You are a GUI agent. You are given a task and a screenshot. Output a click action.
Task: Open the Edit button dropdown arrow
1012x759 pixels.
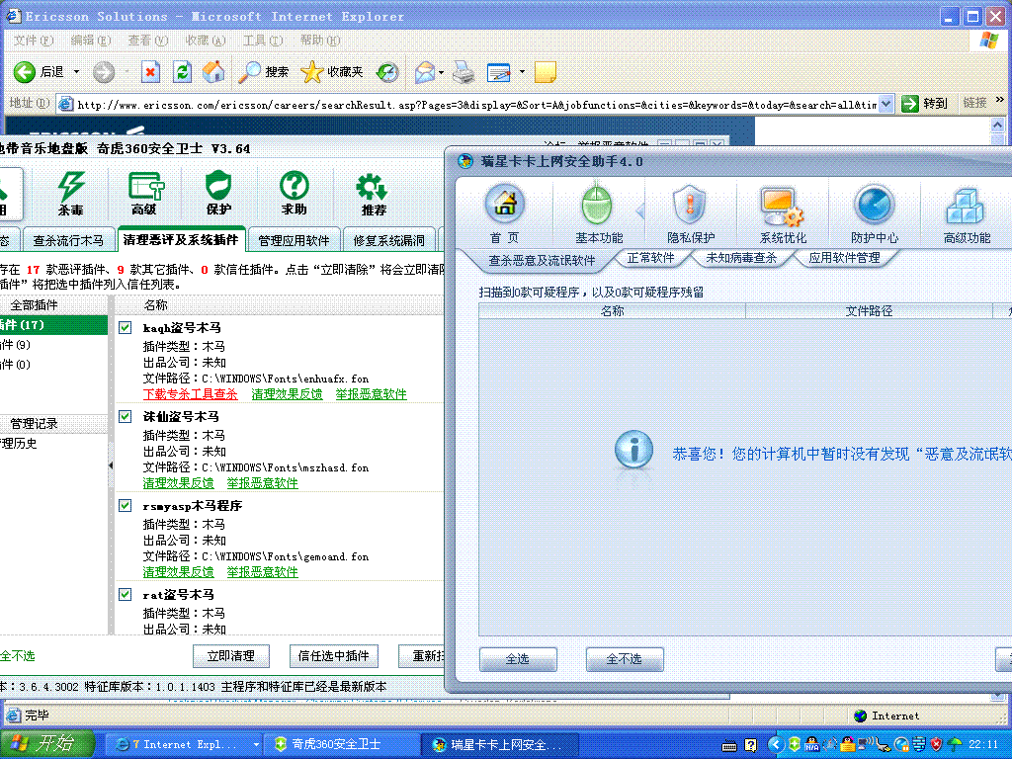tap(522, 71)
